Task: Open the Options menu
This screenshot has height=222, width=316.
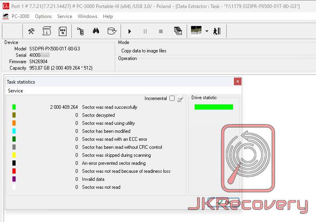Action: tap(43, 16)
